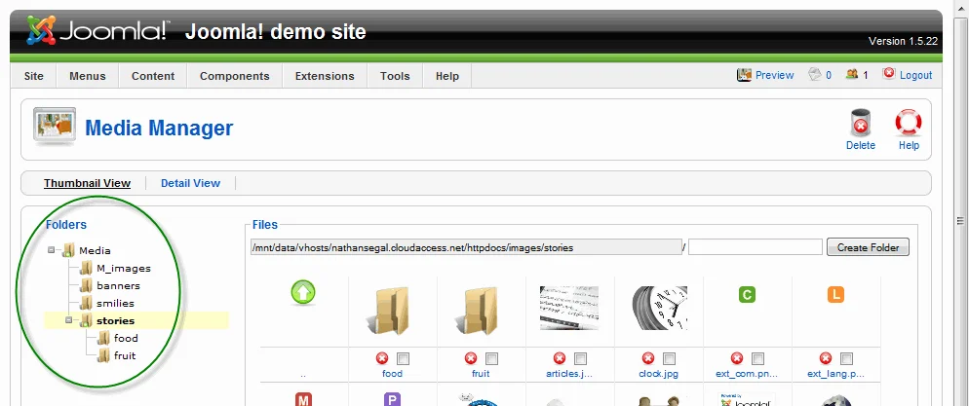
Task: Collapse the Media root folder tree
Action: click(x=52, y=250)
